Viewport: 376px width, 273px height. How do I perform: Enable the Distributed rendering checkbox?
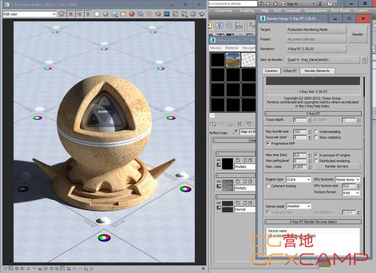[x=316, y=161]
